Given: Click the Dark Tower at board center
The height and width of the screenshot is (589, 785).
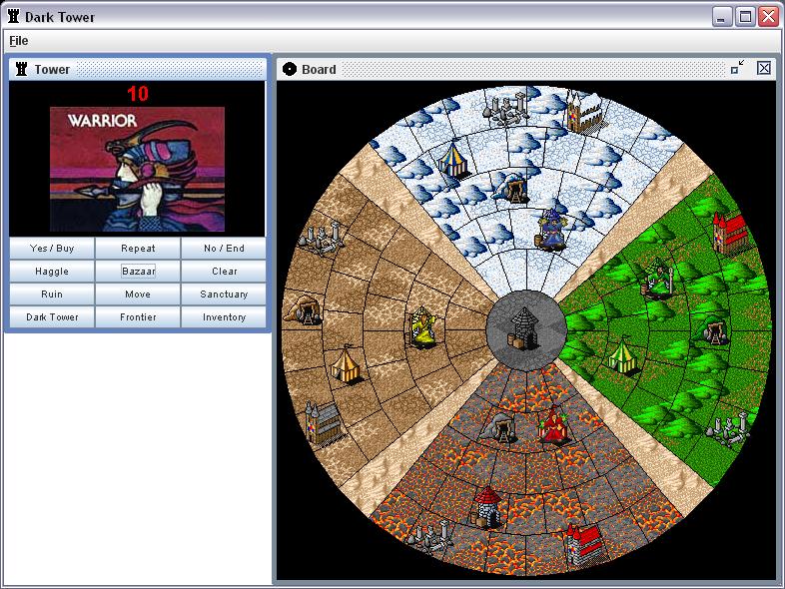Looking at the screenshot, I should 525,327.
